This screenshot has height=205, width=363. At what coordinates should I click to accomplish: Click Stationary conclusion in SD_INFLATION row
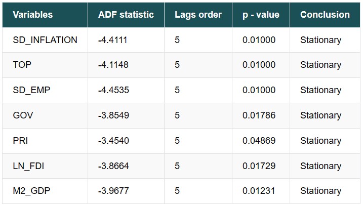tap(320, 40)
